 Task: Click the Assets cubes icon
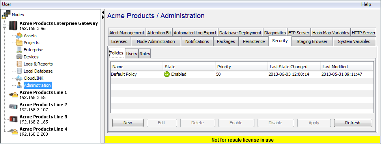click(19, 36)
